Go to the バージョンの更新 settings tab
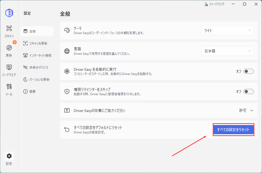This screenshot has width=262, height=173. click(x=37, y=79)
